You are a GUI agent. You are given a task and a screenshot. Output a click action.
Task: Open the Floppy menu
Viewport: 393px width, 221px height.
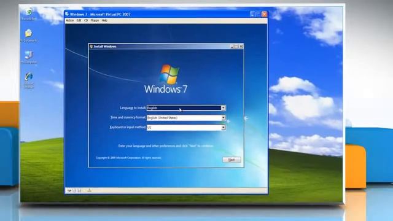[95, 20]
